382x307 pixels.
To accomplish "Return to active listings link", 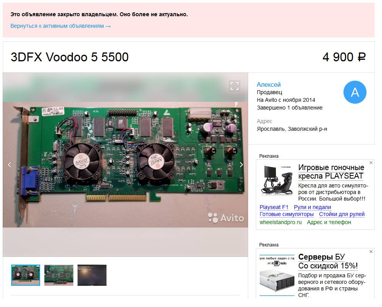I will click(x=61, y=26).
